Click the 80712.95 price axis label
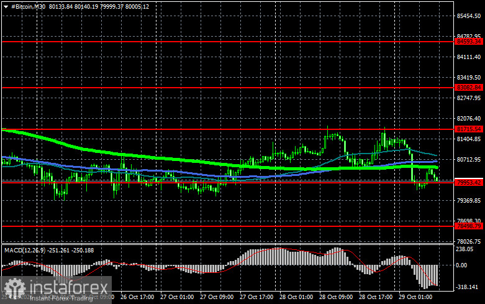The height and width of the screenshot is (304, 485). [x=469, y=160]
